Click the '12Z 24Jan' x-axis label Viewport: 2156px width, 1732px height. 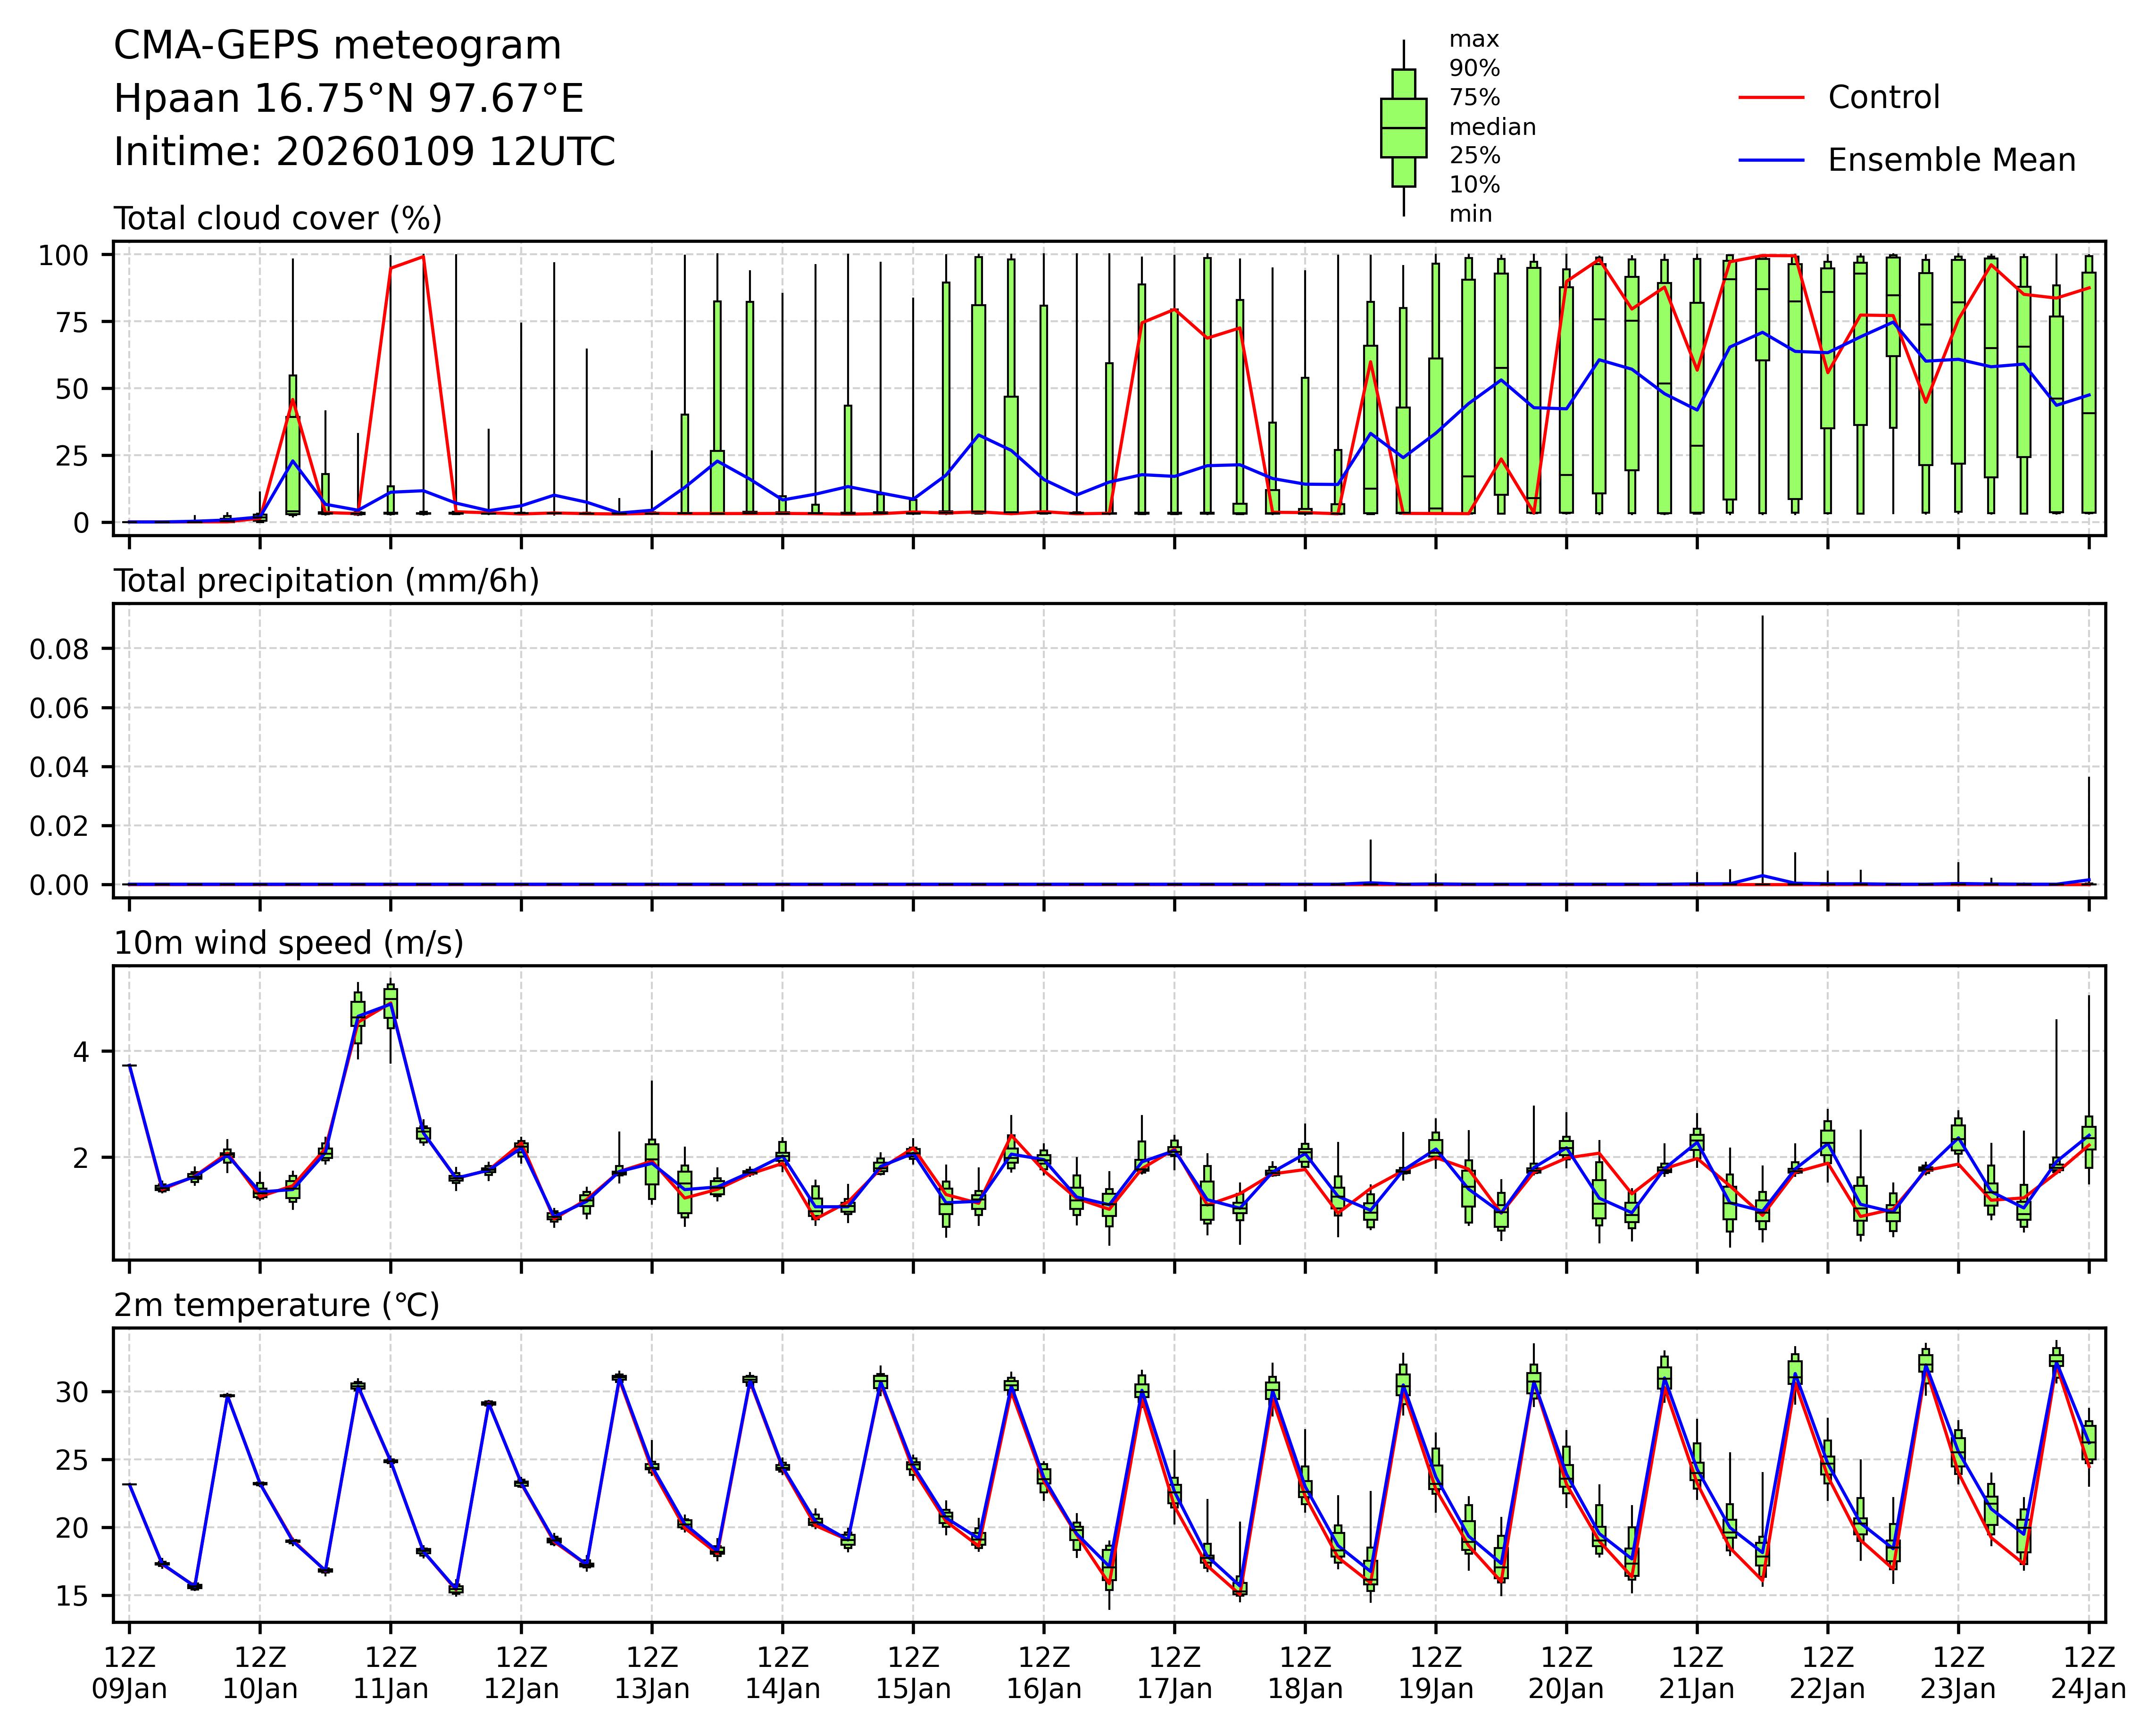(x=2088, y=1673)
